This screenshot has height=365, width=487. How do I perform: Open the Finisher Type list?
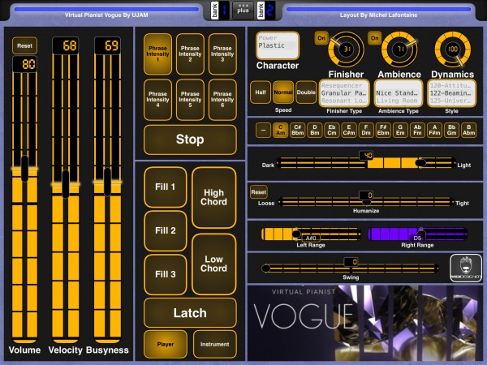(344, 93)
